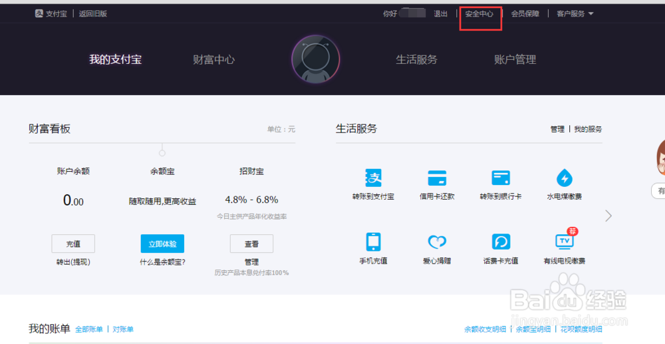
Task: Click the 账户余额 0.00 amount
Action: click(73, 200)
